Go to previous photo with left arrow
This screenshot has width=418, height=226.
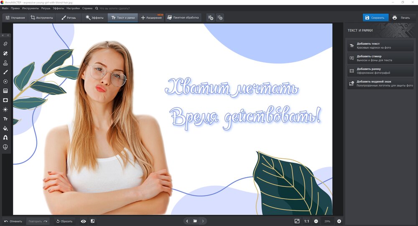(187, 221)
